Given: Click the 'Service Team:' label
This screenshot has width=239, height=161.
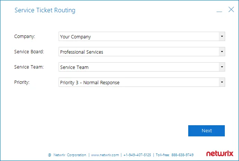Looking at the screenshot, I should pyautogui.click(x=29, y=67).
